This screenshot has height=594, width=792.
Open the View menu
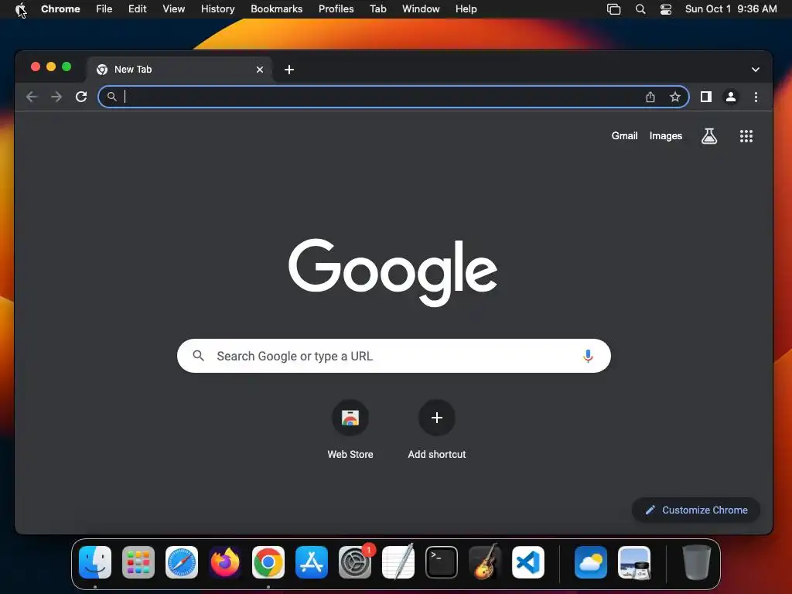click(x=173, y=9)
